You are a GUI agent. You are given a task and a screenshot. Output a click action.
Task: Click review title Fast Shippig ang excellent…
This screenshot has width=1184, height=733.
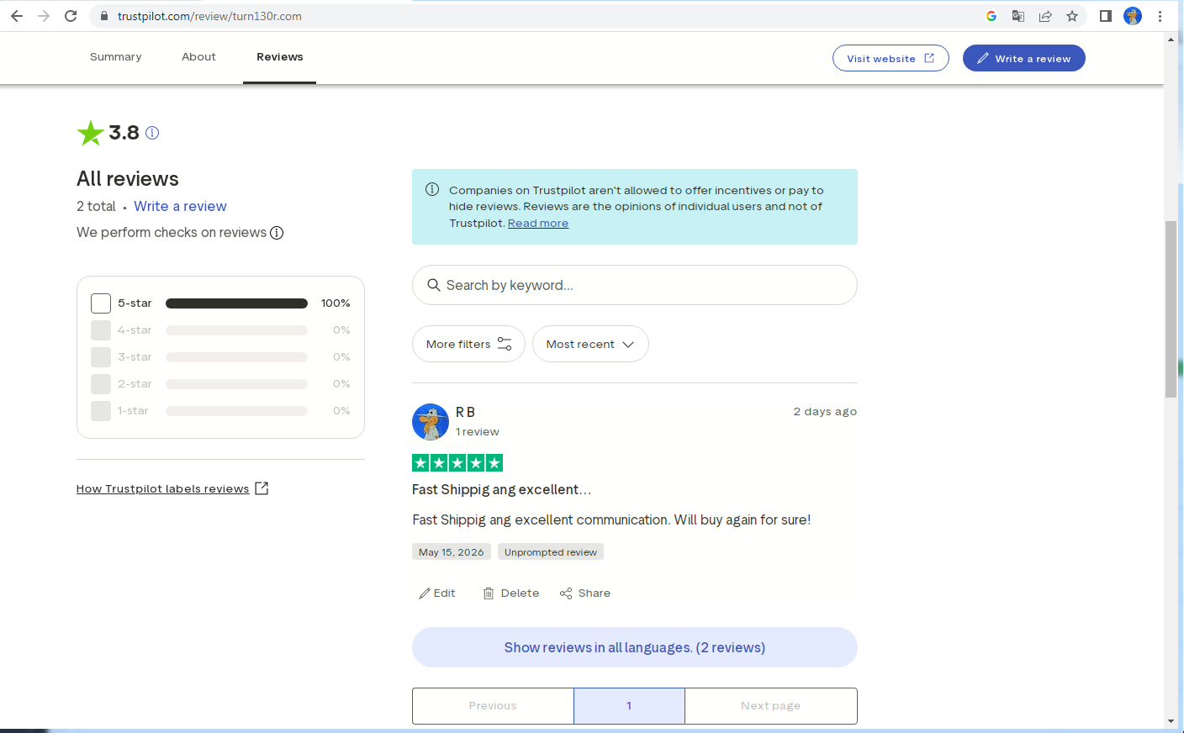click(x=502, y=490)
